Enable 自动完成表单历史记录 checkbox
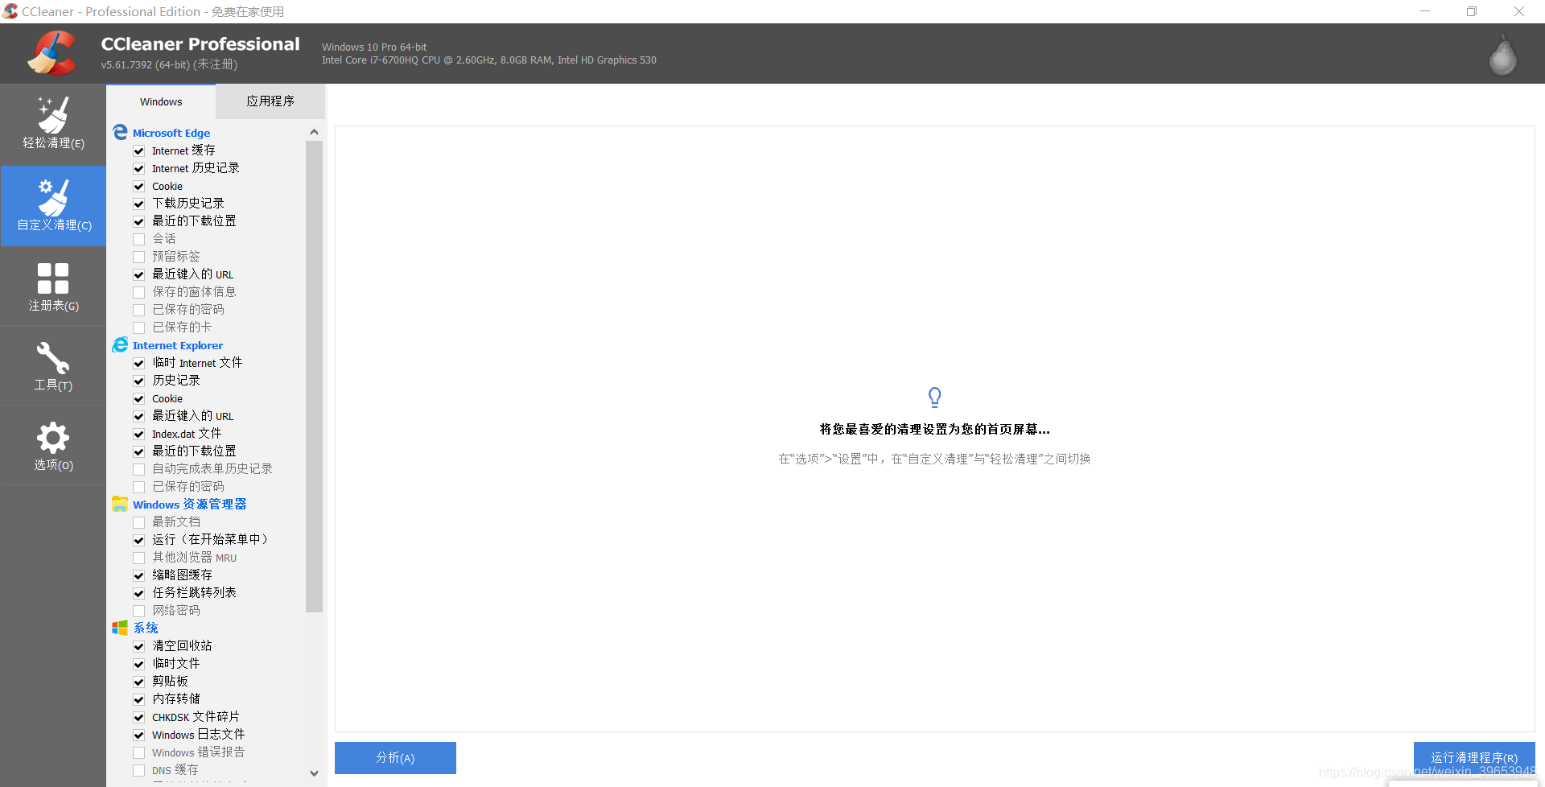The height and width of the screenshot is (787, 1545). pos(138,469)
